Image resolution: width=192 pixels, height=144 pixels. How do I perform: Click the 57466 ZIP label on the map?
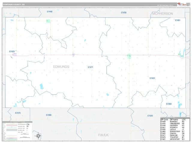coord(49,115)
